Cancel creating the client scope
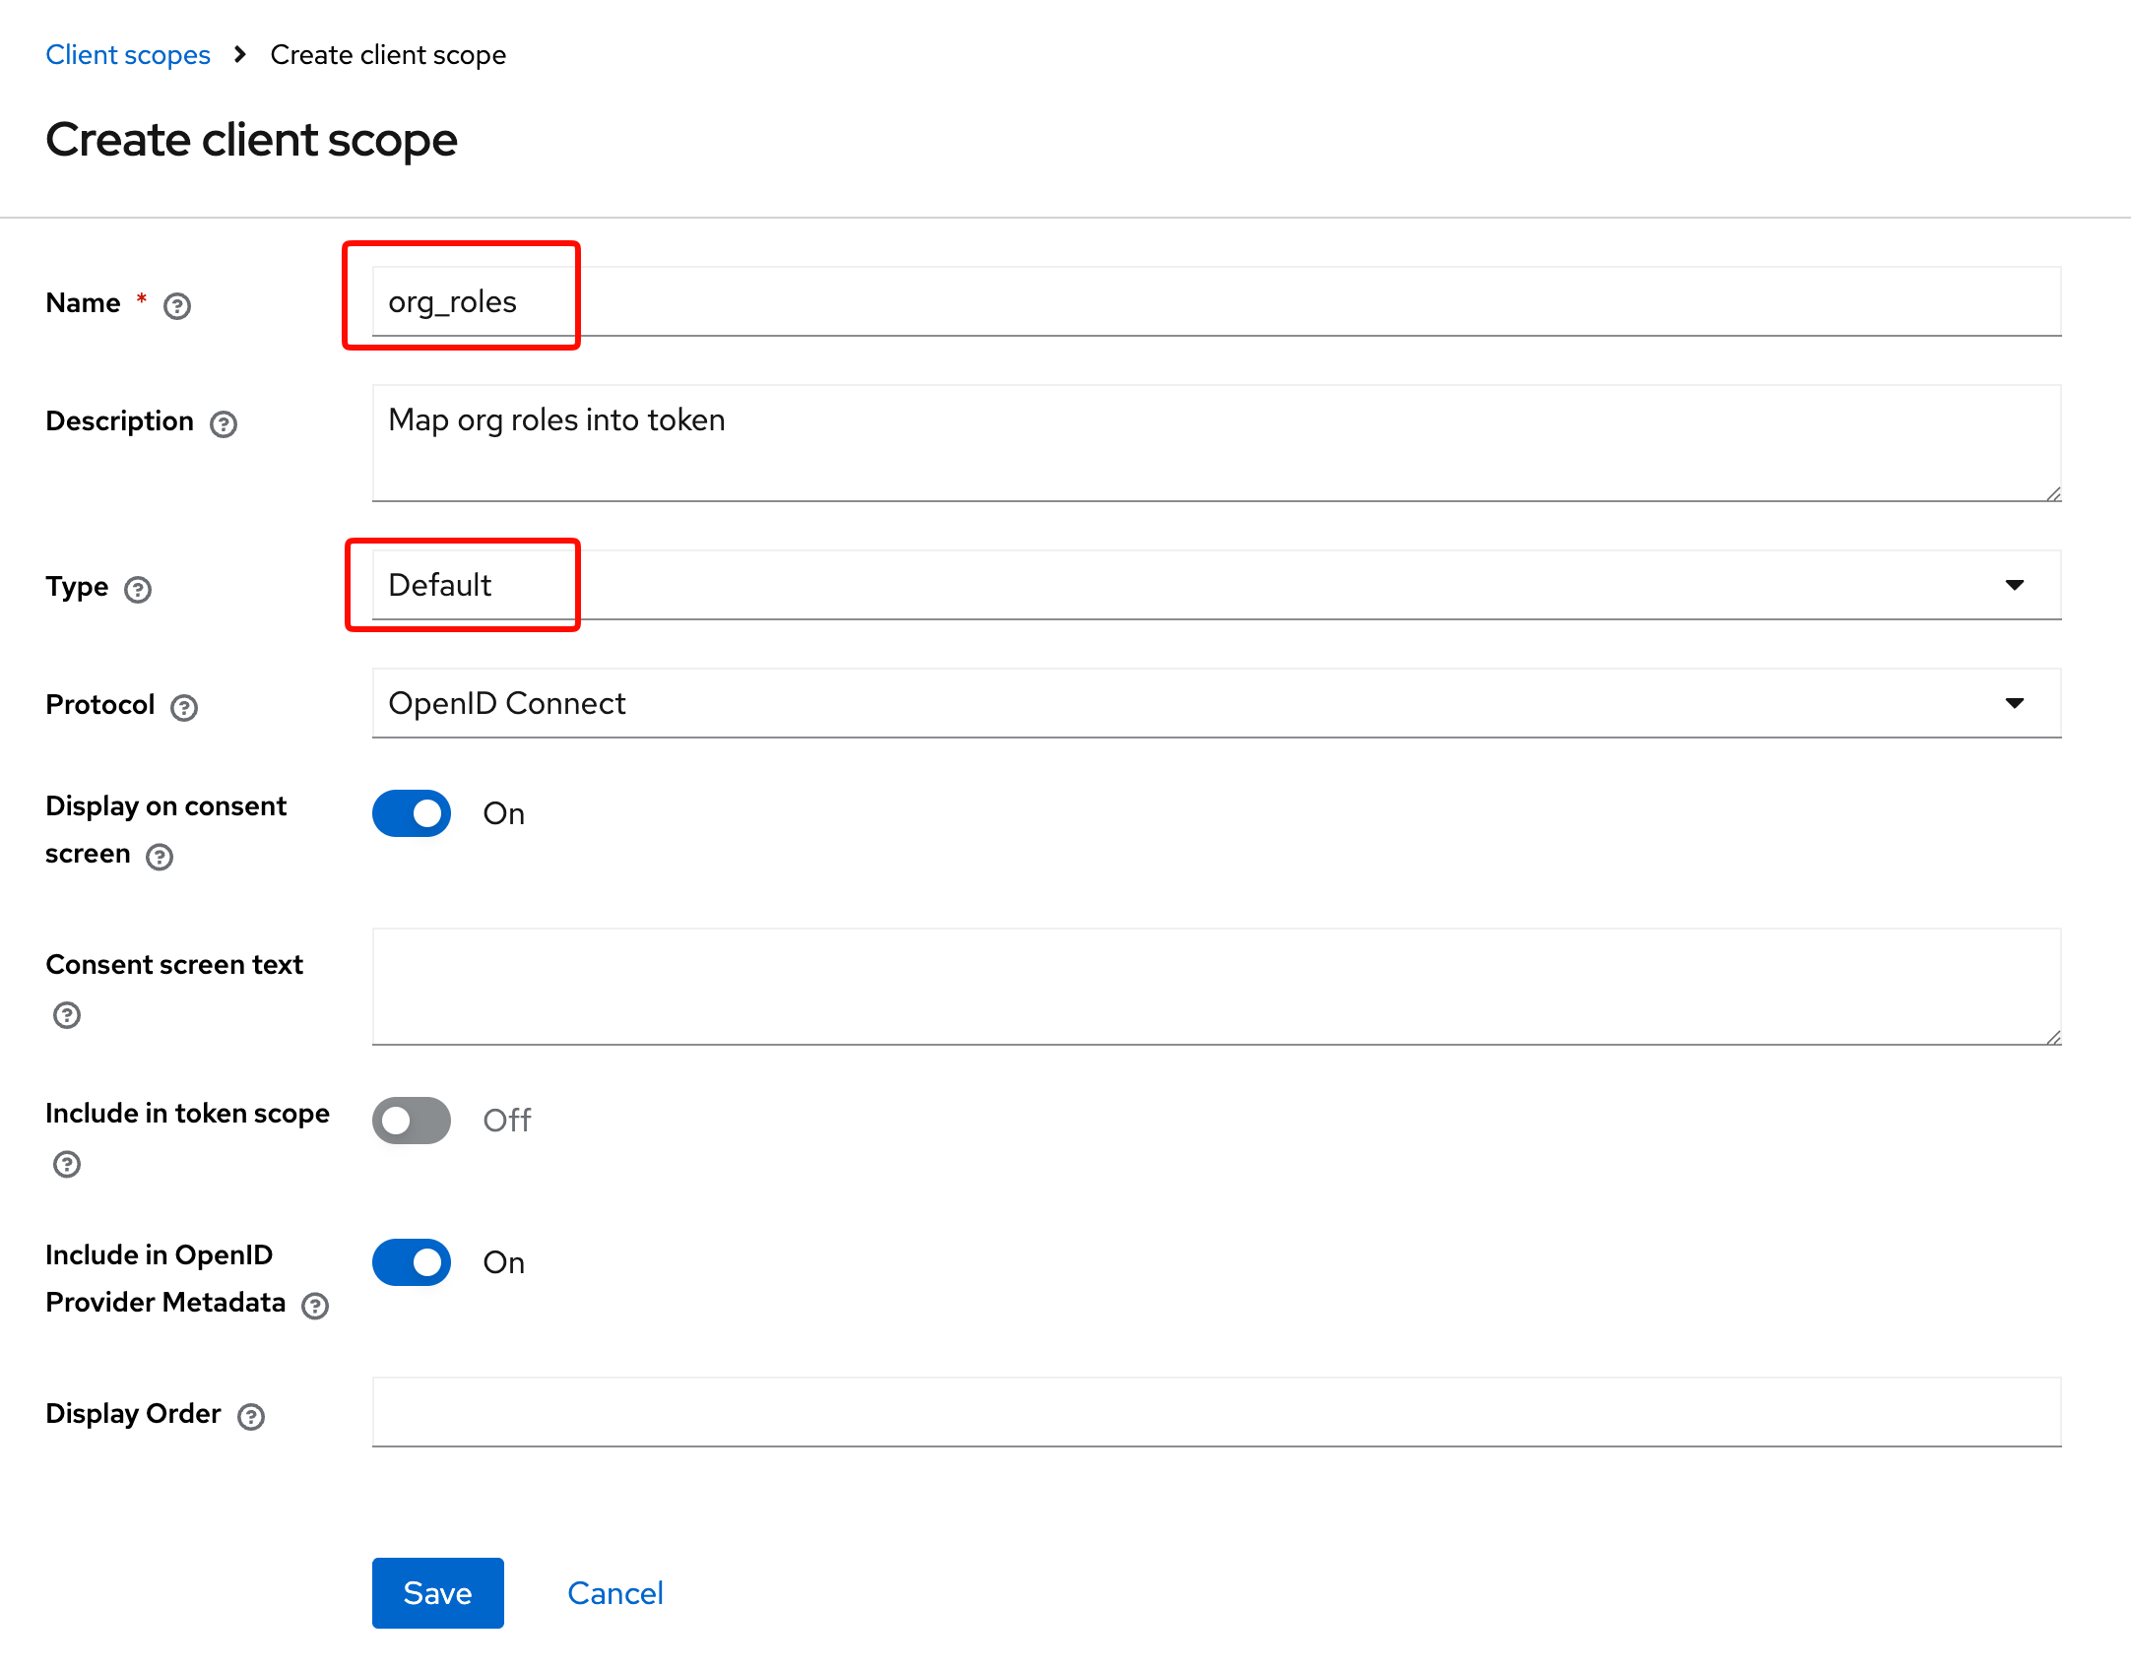Viewport: 2131px width, 1670px height. coord(615,1593)
